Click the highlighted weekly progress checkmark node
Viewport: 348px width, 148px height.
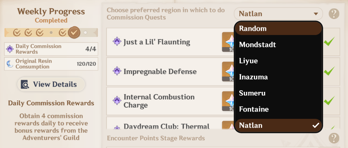click(x=74, y=33)
